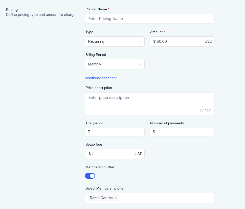This screenshot has height=209, width=245.
Task: Turn off the Membership Offer switch
Action: pos(90,176)
